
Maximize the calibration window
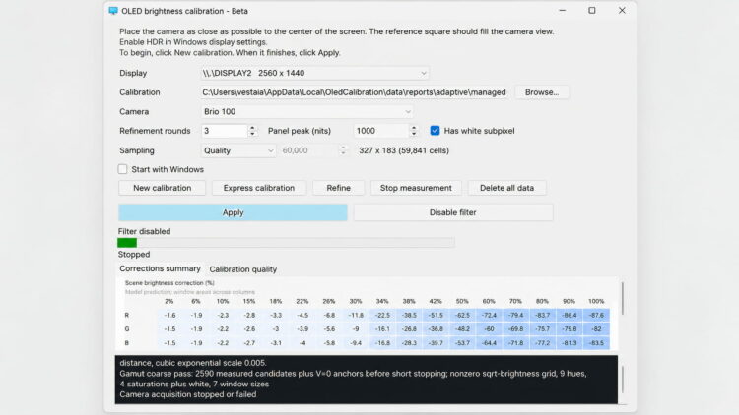tap(592, 11)
